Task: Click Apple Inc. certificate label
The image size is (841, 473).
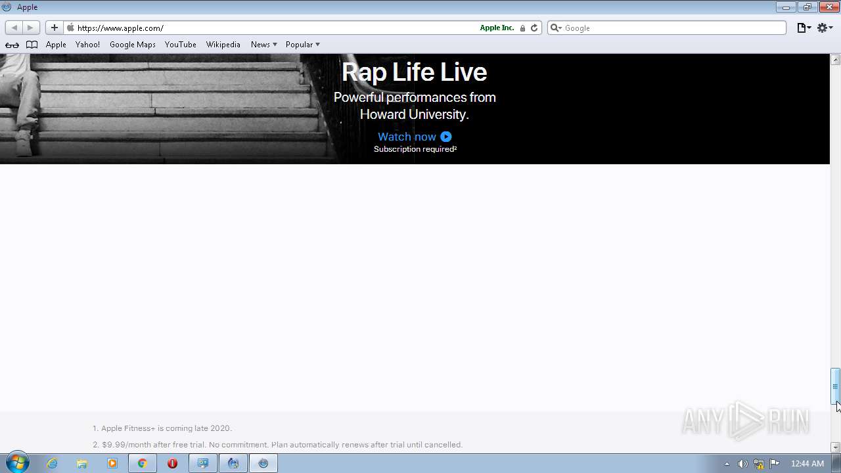Action: (x=497, y=28)
